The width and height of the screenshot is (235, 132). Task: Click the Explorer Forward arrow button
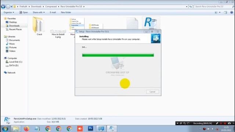(x=8, y=7)
